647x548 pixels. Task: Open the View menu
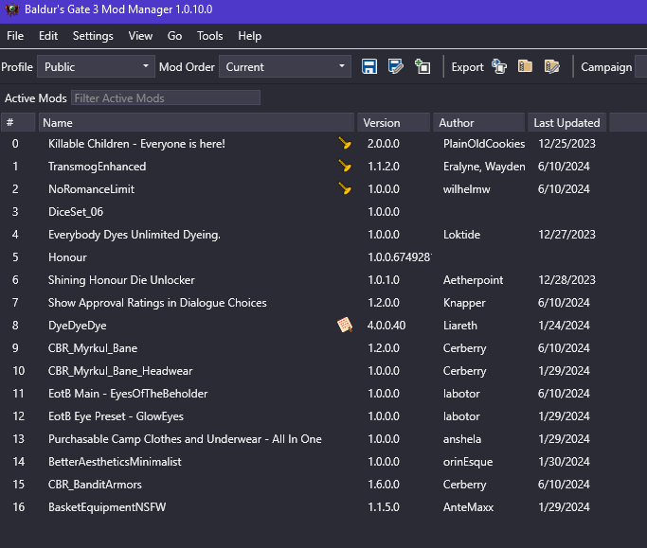point(140,36)
